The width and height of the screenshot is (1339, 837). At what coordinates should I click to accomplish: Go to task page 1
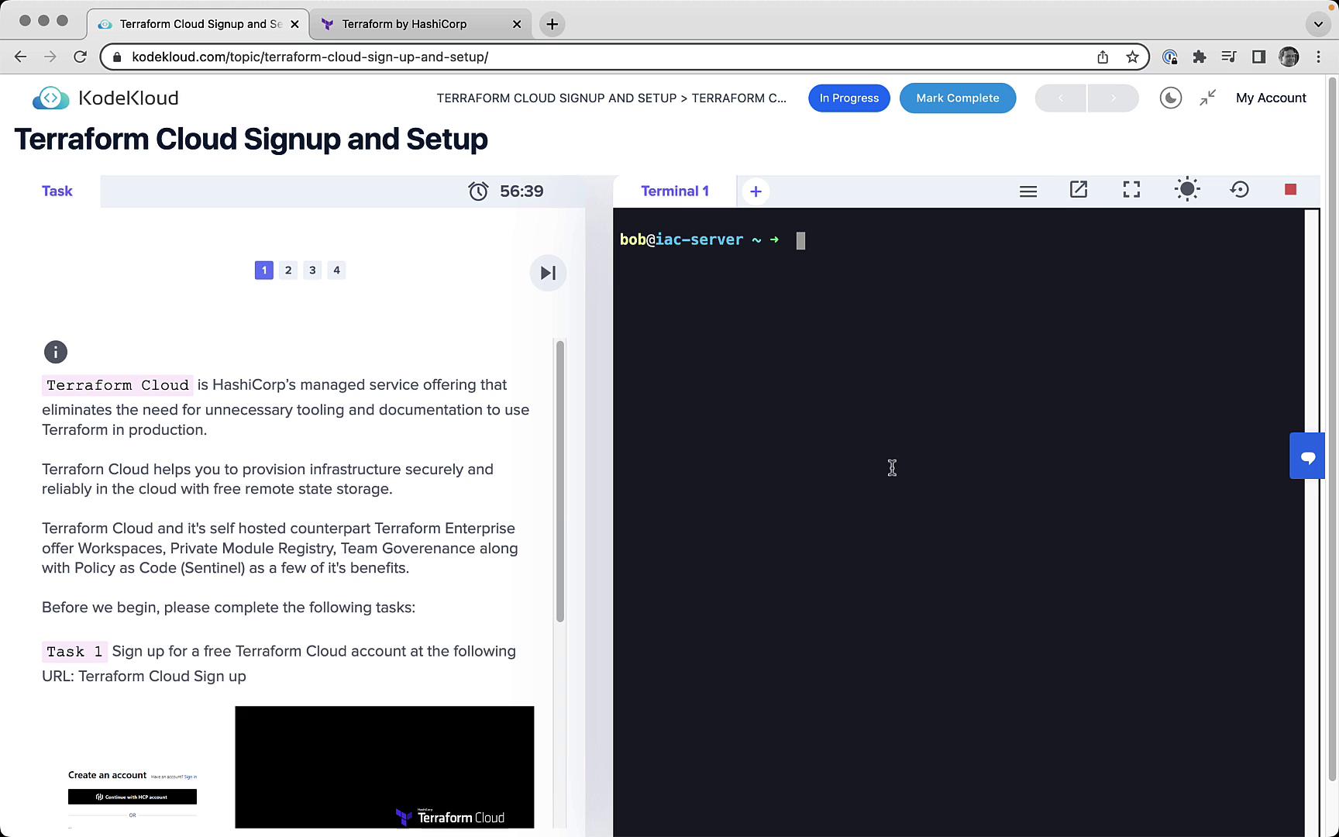[264, 270]
